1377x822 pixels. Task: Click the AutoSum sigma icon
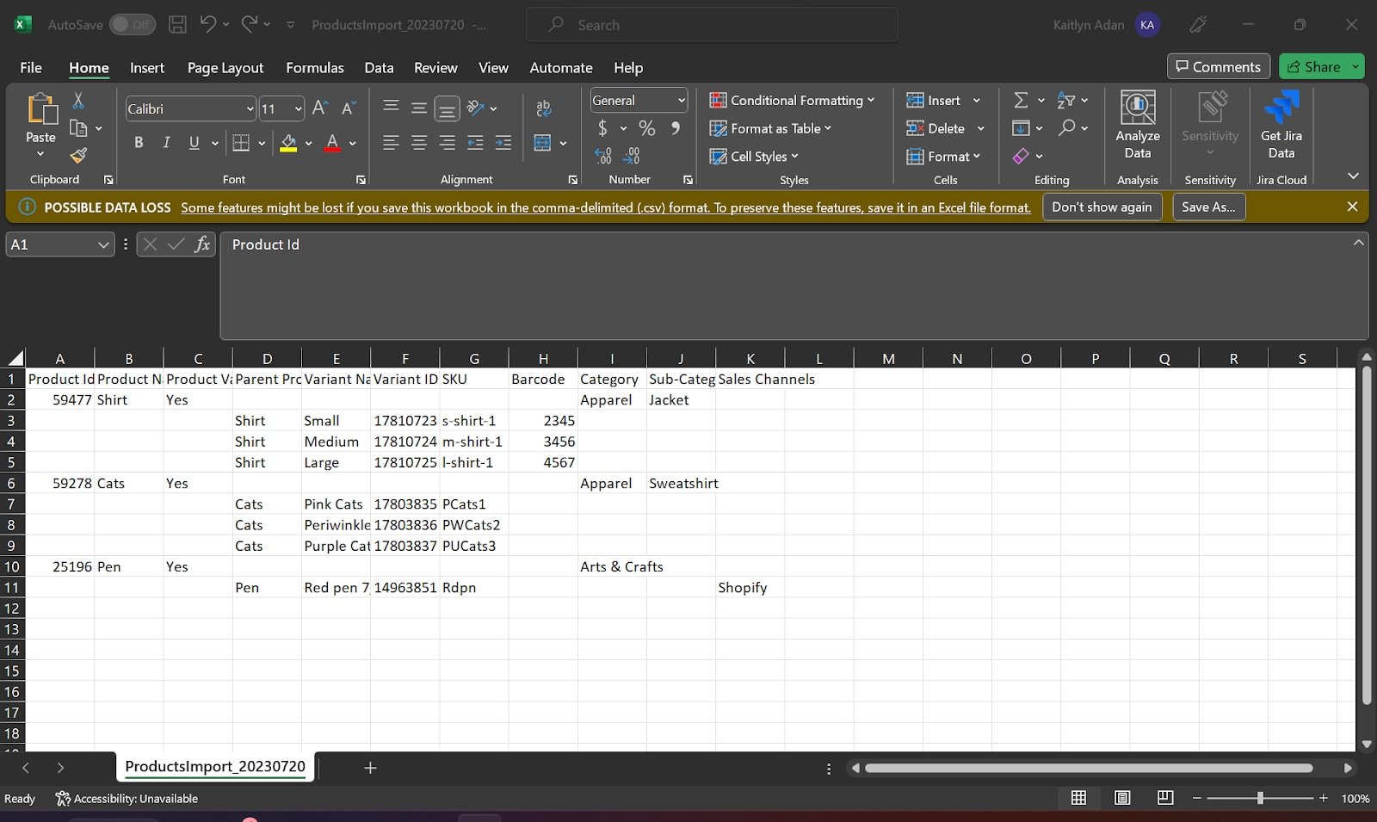(x=1022, y=100)
